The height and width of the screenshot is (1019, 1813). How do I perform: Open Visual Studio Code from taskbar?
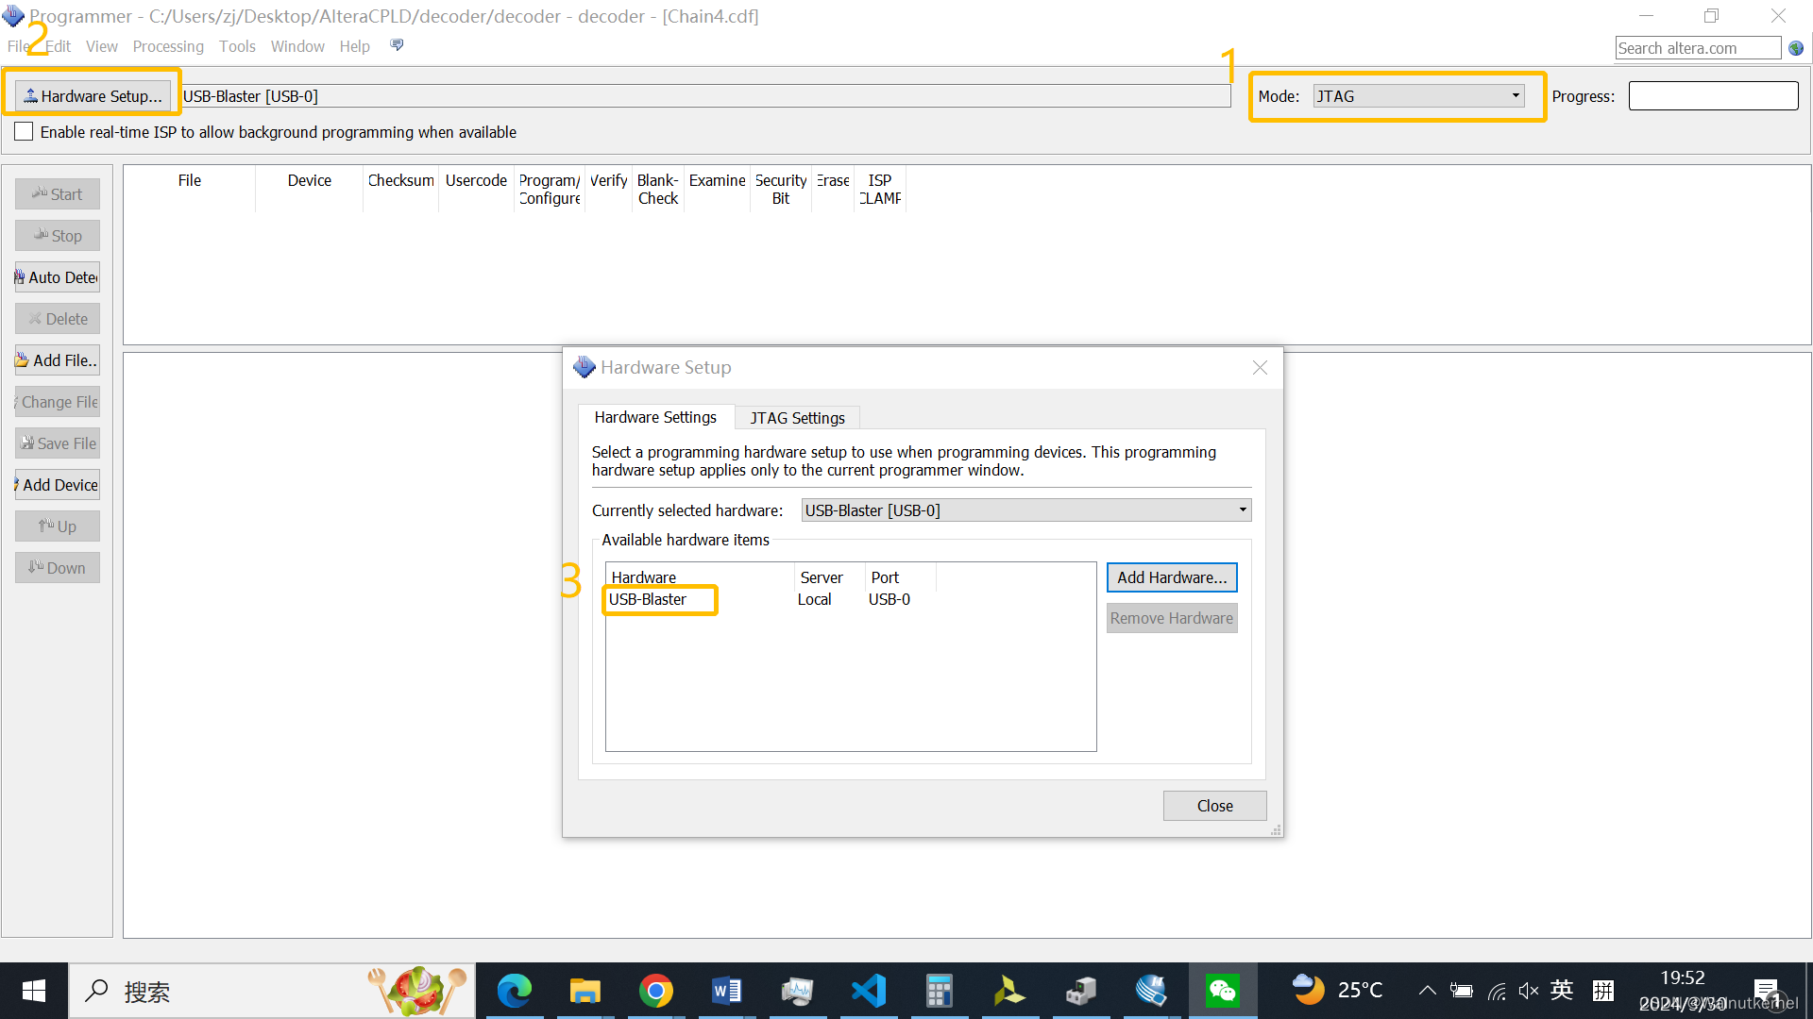tap(869, 991)
